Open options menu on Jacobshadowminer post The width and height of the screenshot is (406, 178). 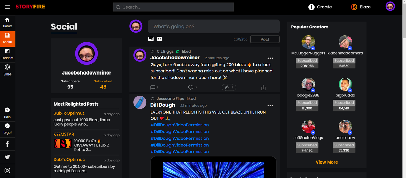[x=270, y=58]
